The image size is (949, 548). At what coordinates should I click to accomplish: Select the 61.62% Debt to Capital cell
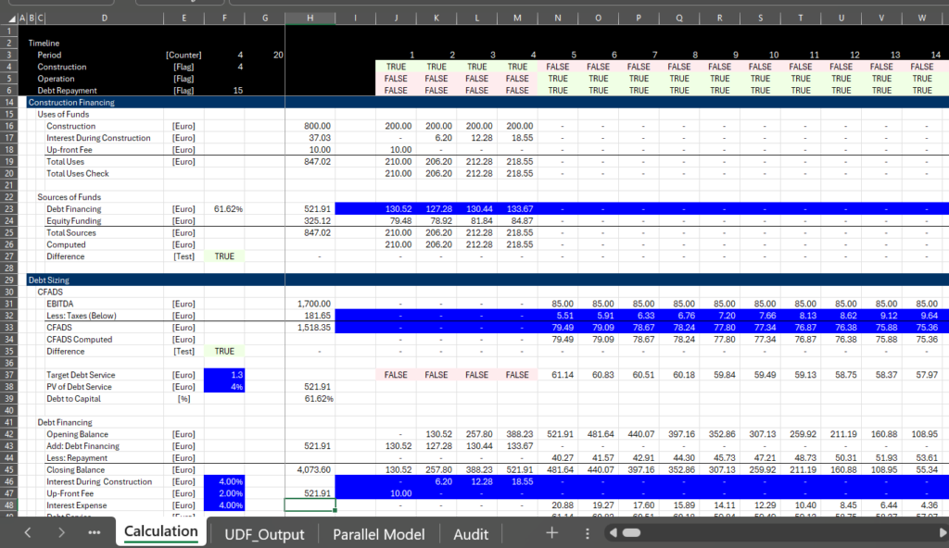pos(310,399)
